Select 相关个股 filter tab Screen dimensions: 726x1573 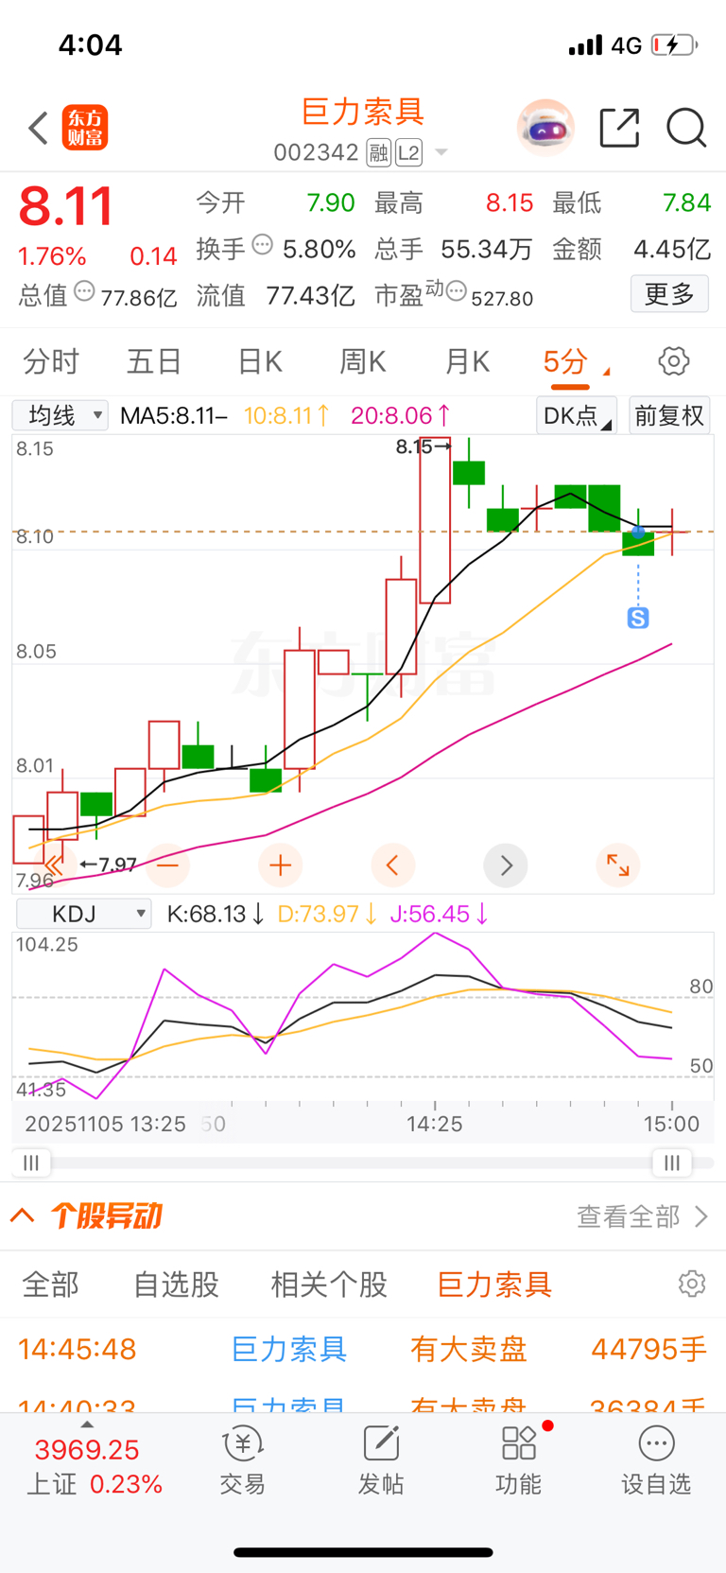329,1285
